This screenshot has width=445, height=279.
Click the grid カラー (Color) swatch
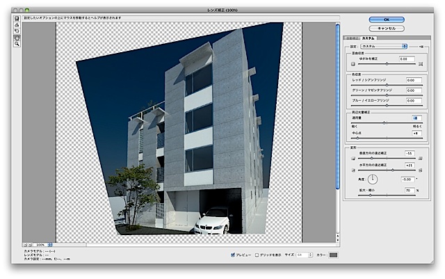coord(333,255)
